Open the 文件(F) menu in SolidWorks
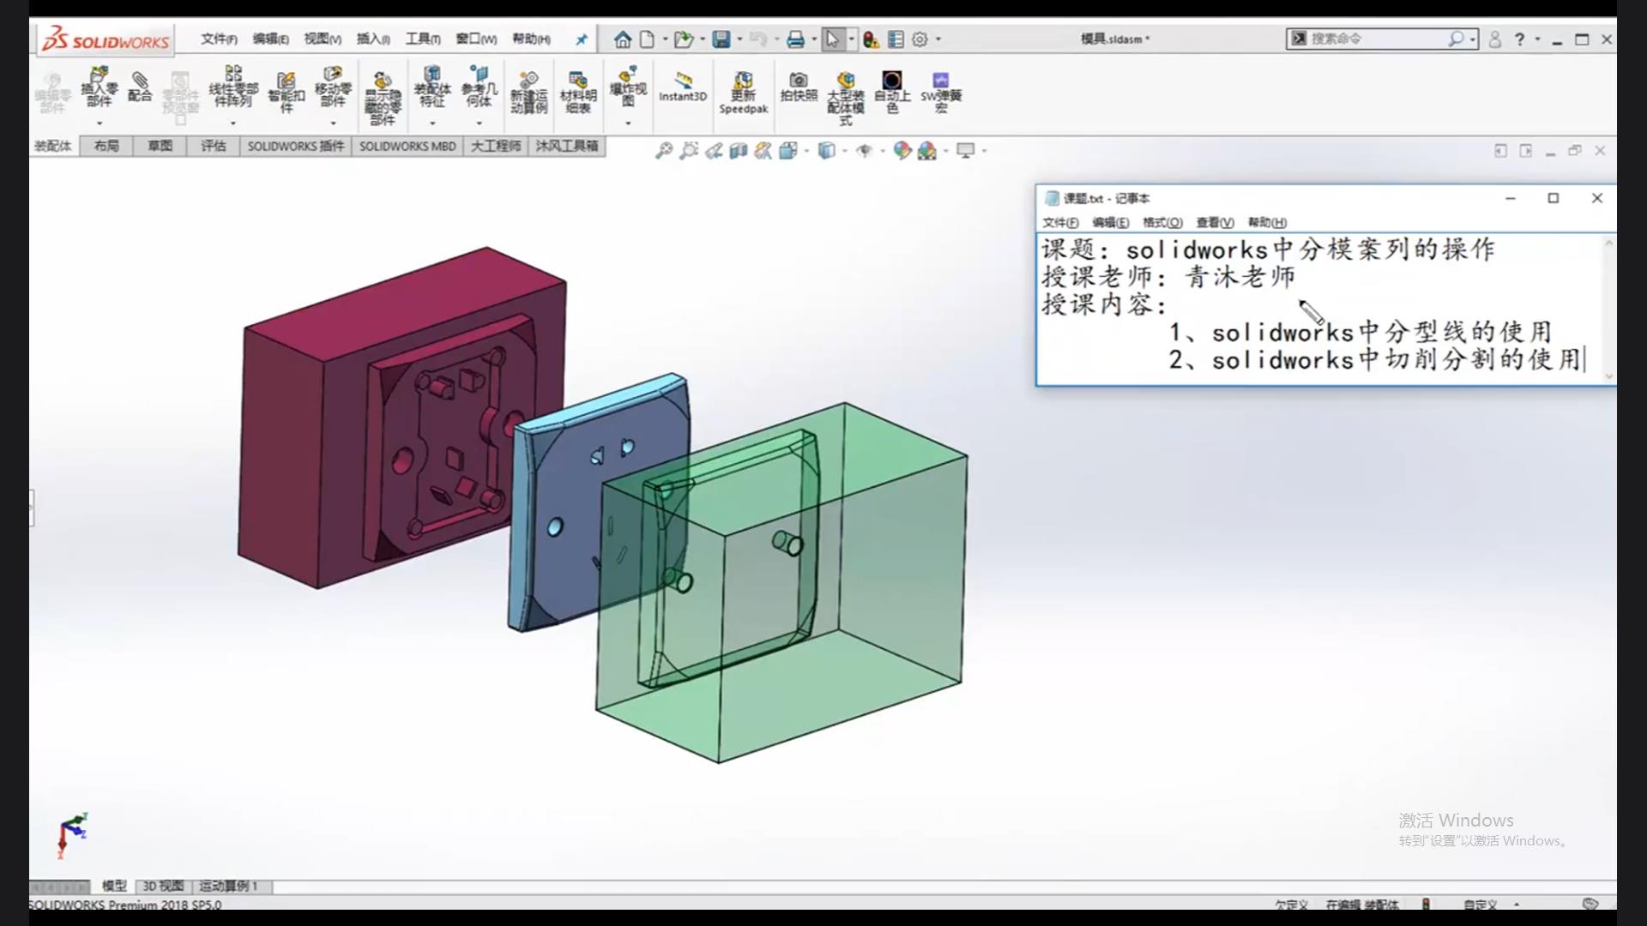 [219, 39]
